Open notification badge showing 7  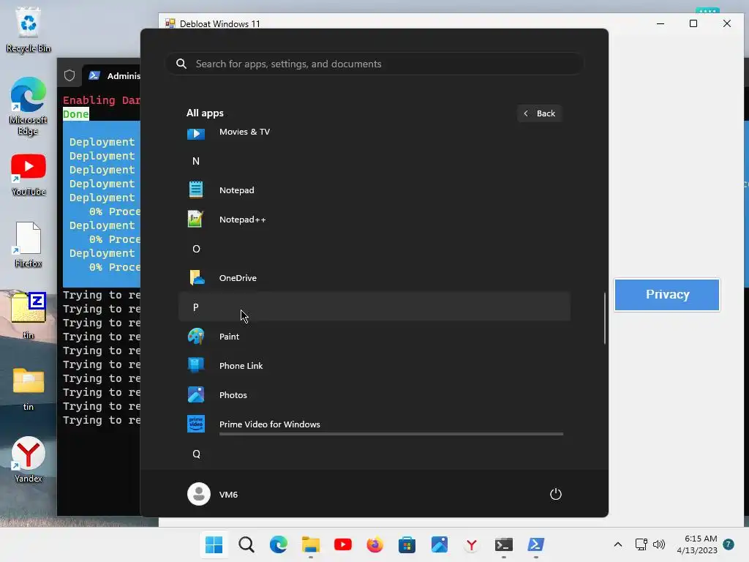tap(729, 544)
